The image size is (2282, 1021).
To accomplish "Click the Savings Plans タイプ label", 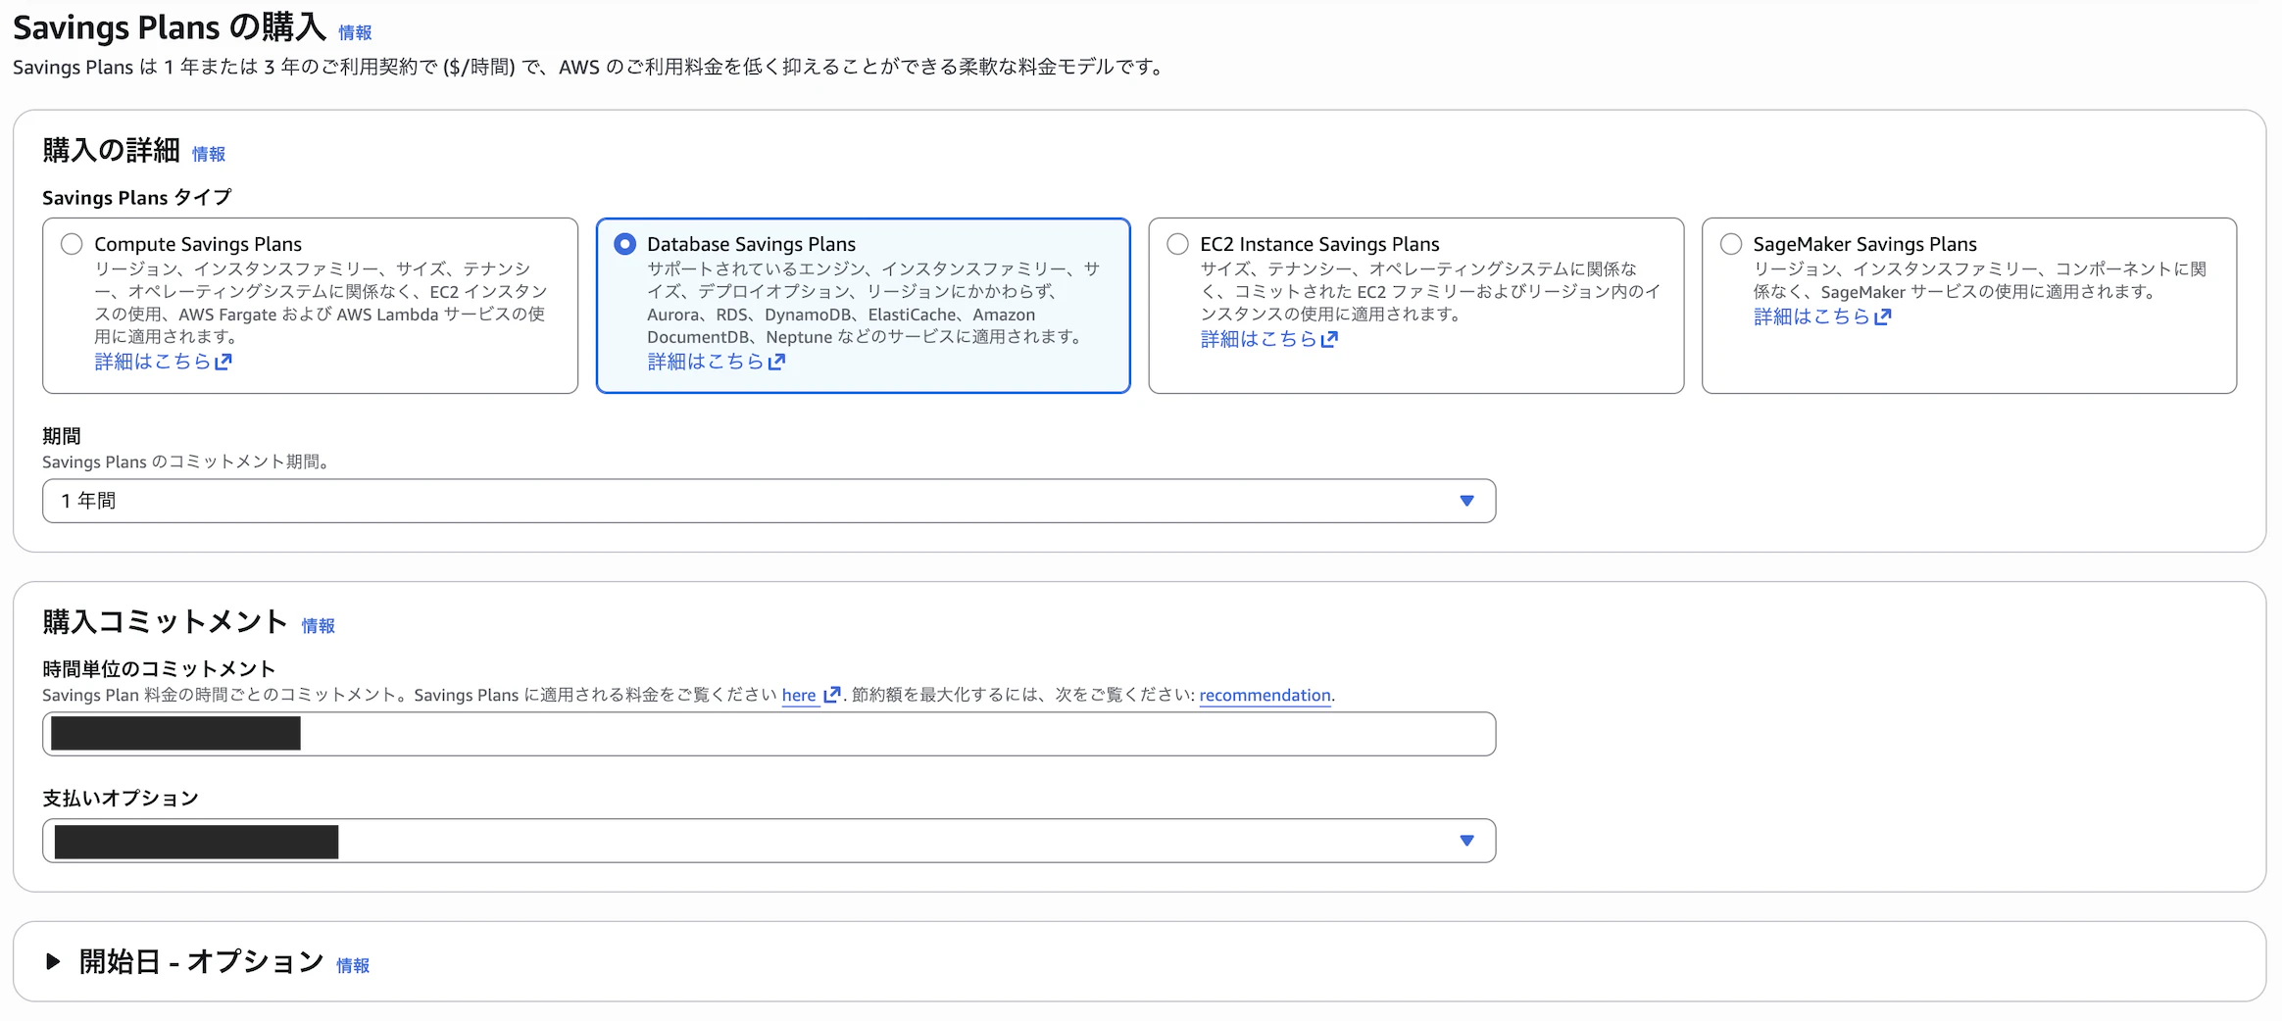I will click(137, 197).
